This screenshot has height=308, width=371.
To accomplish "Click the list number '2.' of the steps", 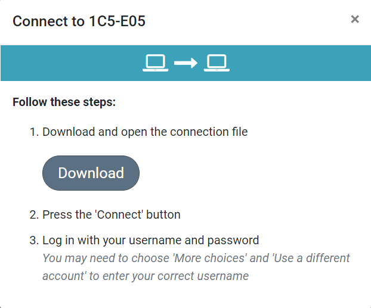I will pyautogui.click(x=35, y=215).
